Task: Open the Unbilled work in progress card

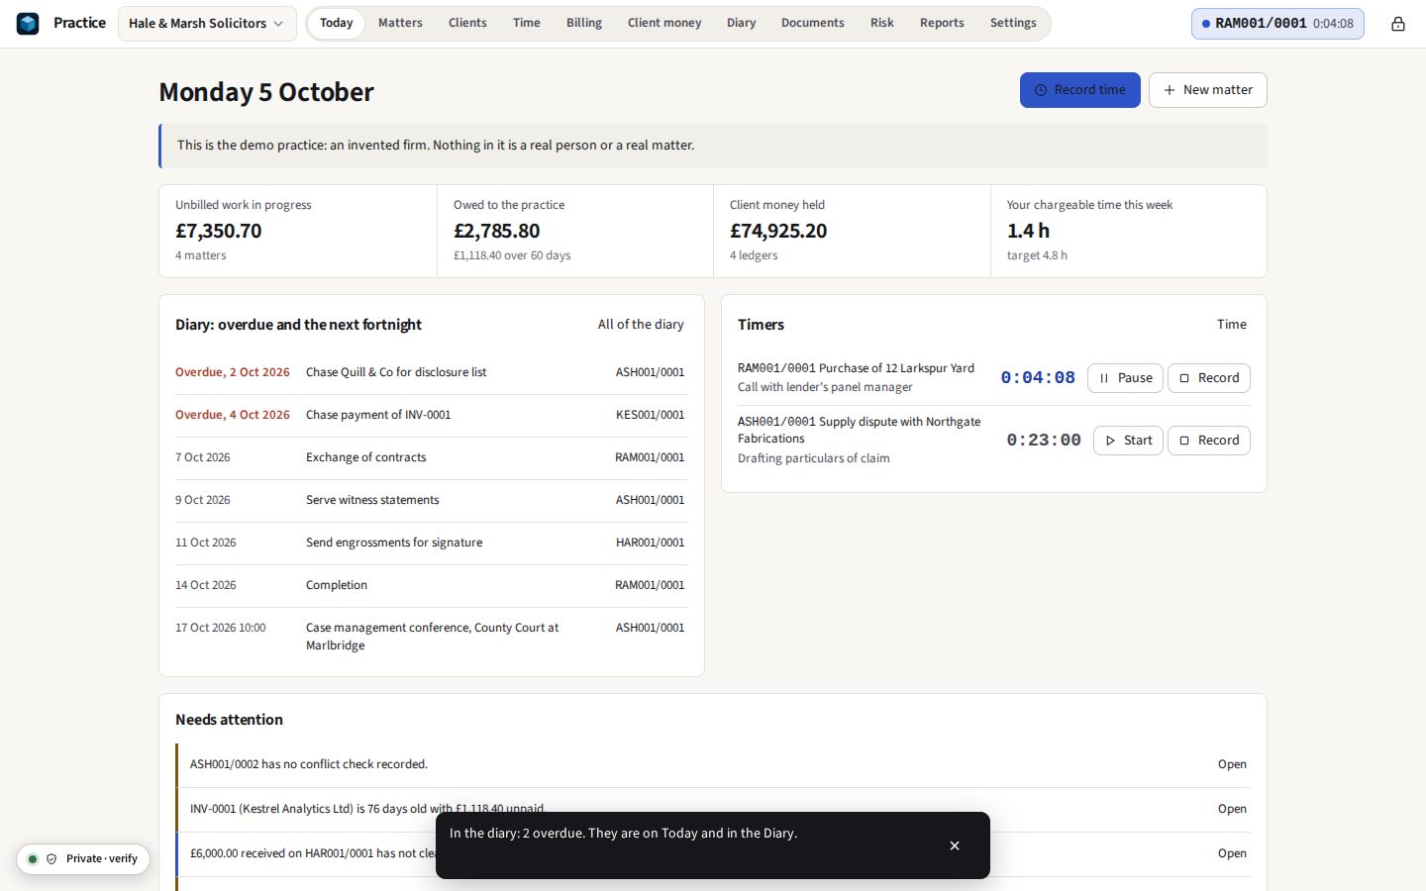Action: coord(298,231)
